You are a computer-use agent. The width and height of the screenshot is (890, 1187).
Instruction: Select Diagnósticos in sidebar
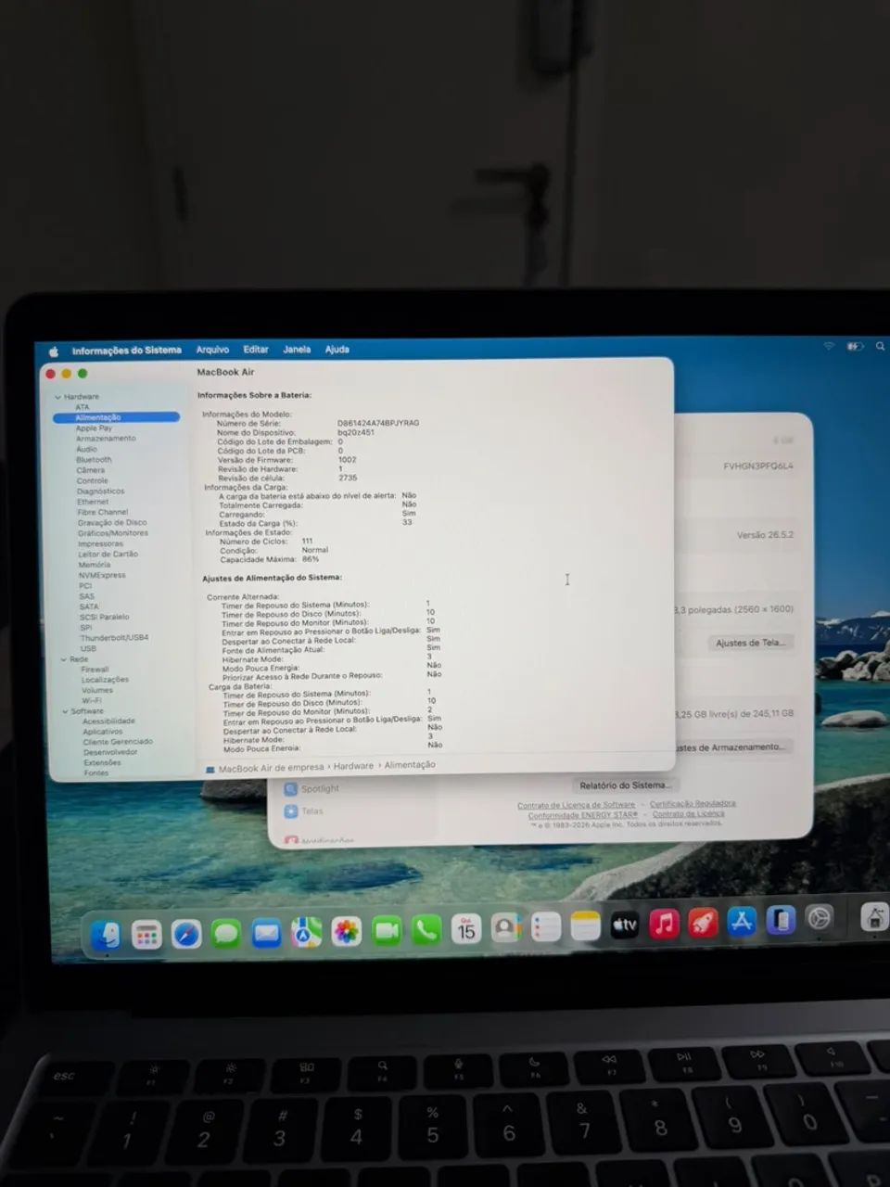pos(100,491)
